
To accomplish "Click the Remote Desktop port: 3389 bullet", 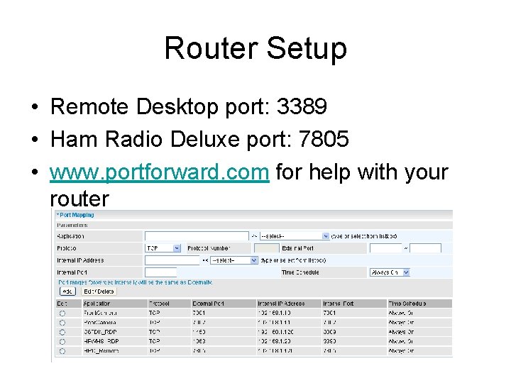I will point(188,106).
